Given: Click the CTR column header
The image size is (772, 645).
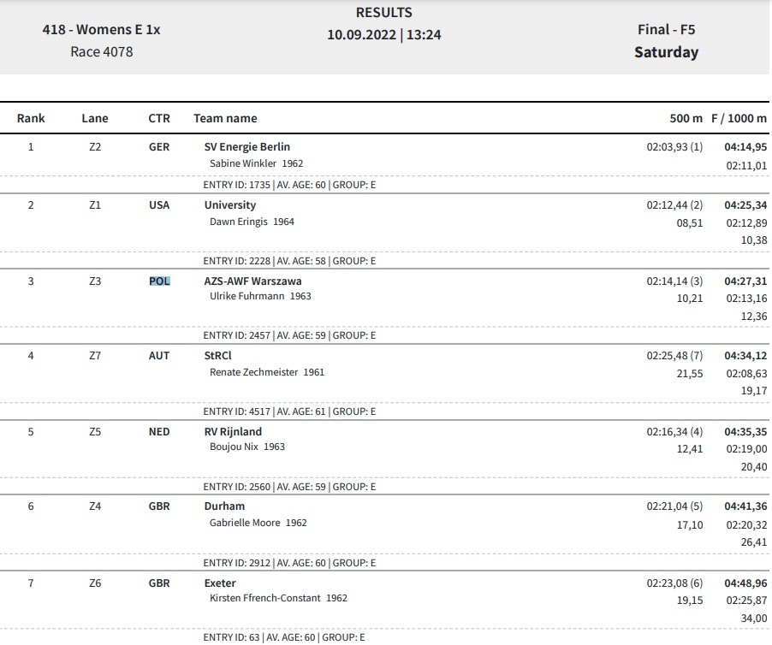Looking at the screenshot, I should pos(159,118).
